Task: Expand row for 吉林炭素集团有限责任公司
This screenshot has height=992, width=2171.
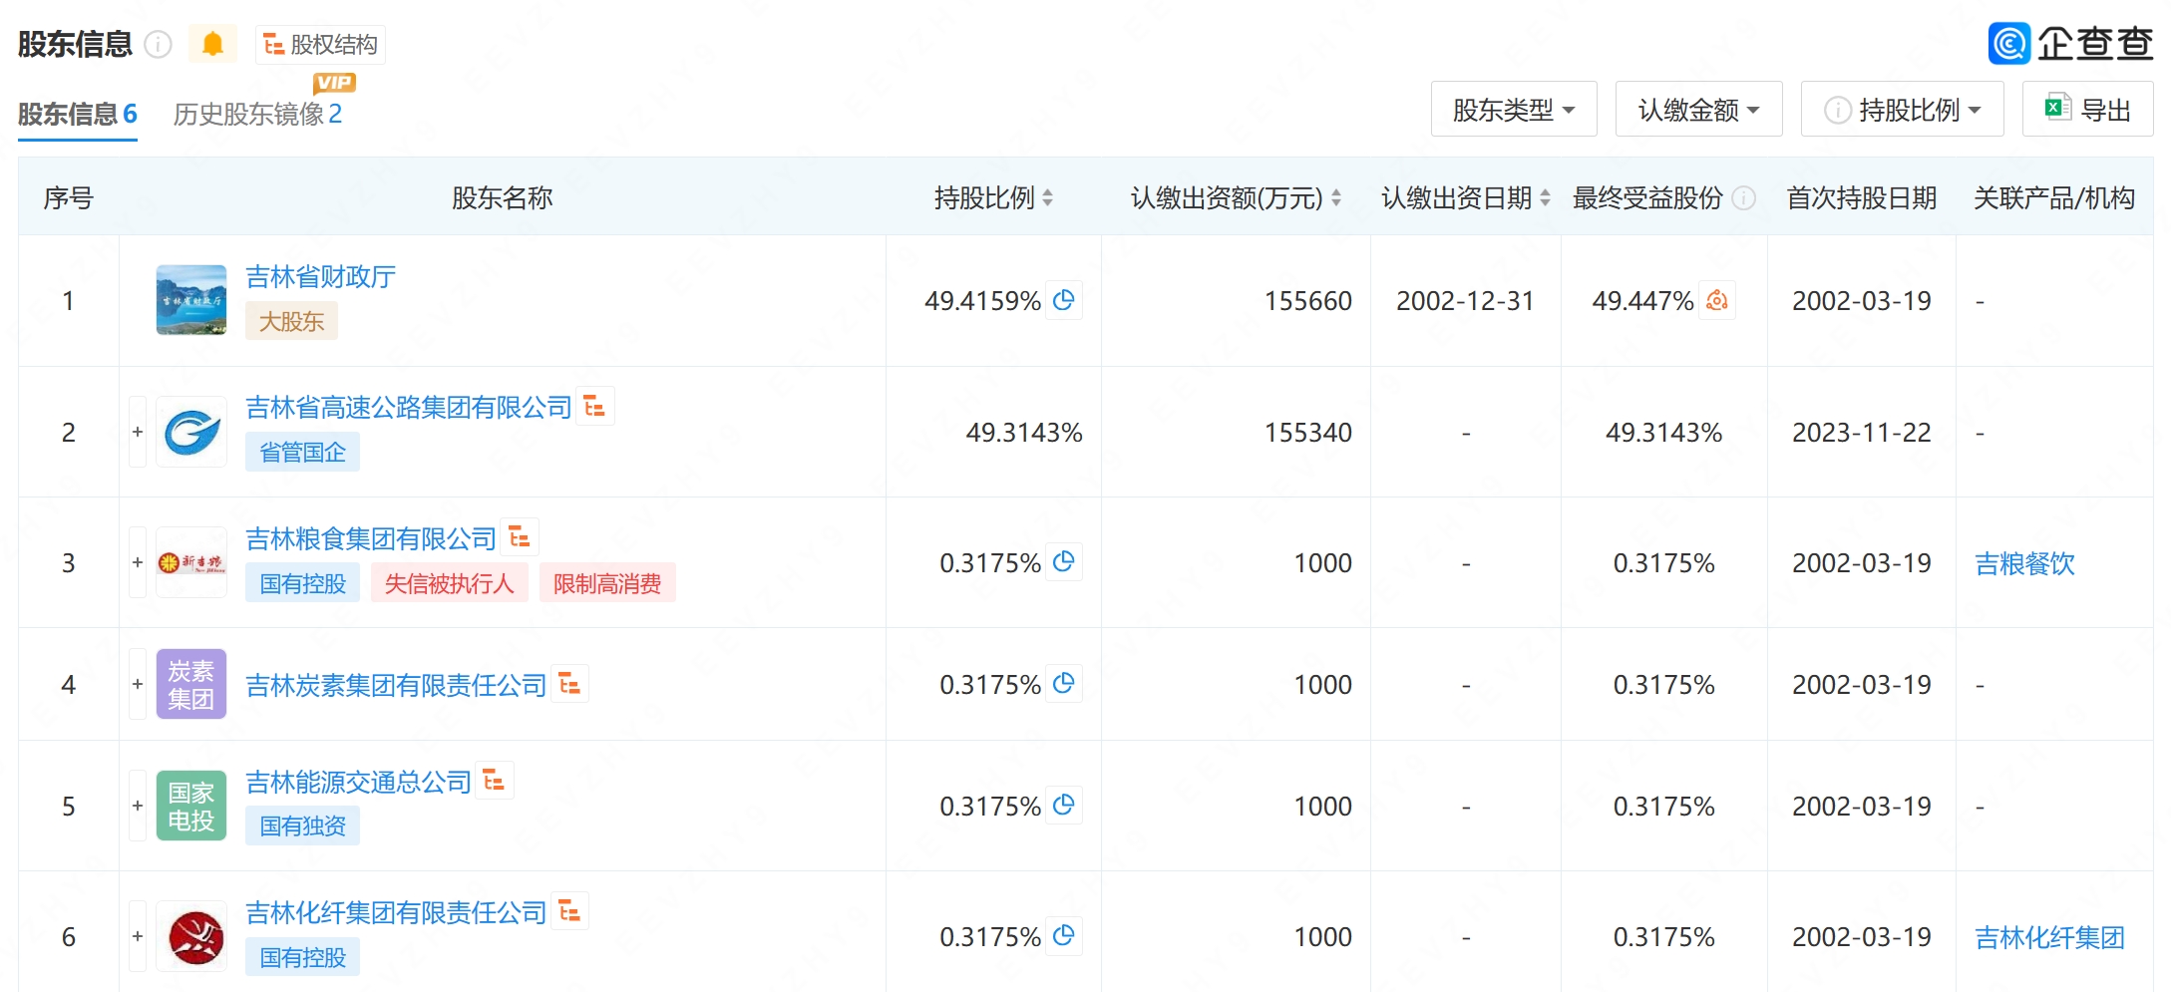Action: point(138,684)
